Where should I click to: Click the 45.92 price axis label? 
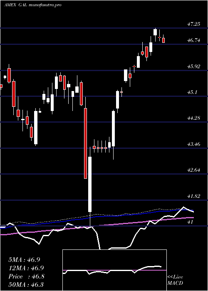(x=193, y=66)
